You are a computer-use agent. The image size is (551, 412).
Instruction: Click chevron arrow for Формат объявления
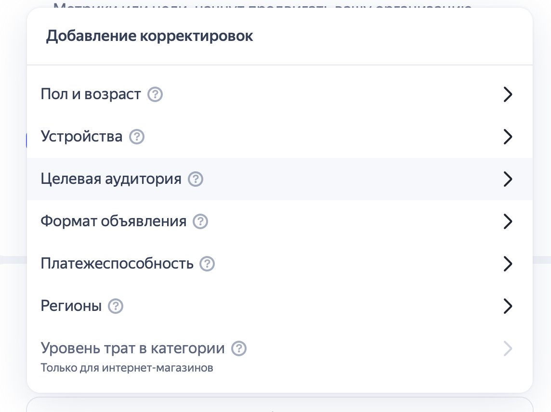[x=508, y=221]
